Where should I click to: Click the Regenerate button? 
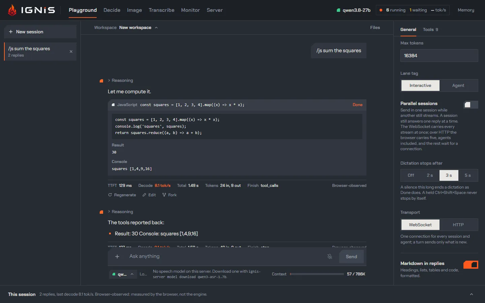(122, 195)
